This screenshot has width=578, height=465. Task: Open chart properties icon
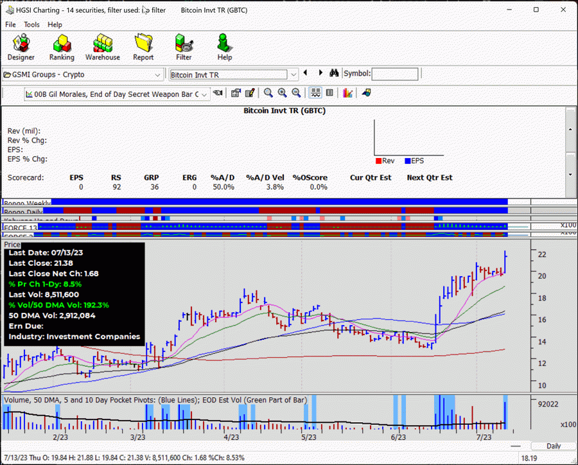[236, 93]
